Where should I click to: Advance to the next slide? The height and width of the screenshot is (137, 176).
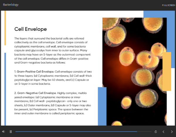172,132
